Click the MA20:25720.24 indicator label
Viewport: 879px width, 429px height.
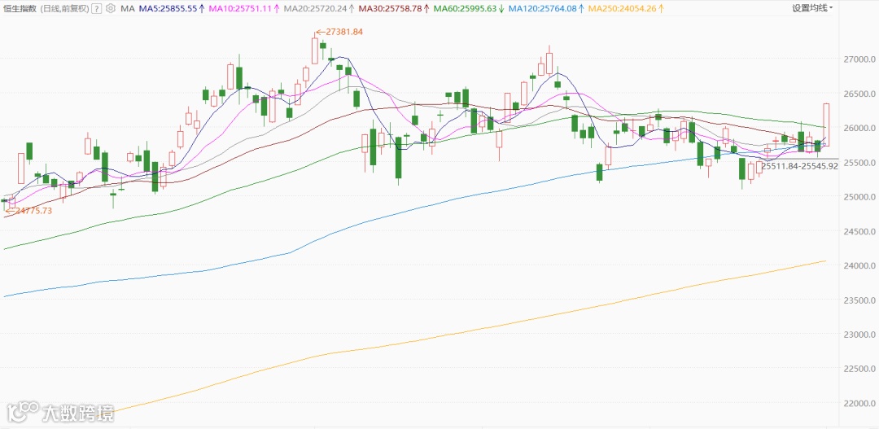point(319,8)
